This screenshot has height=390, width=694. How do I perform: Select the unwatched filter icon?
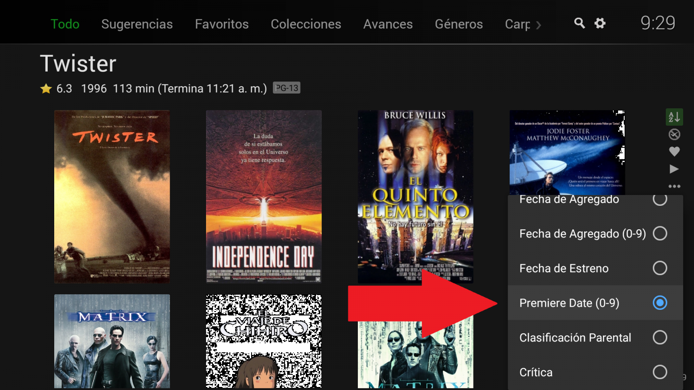(x=674, y=135)
